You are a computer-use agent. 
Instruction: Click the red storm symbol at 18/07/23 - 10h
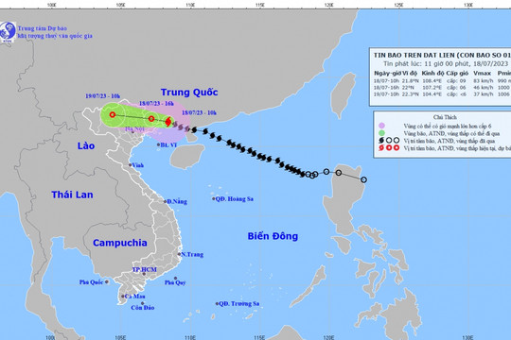[x=168, y=123]
